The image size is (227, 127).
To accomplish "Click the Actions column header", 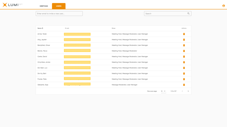I will click(184, 28).
